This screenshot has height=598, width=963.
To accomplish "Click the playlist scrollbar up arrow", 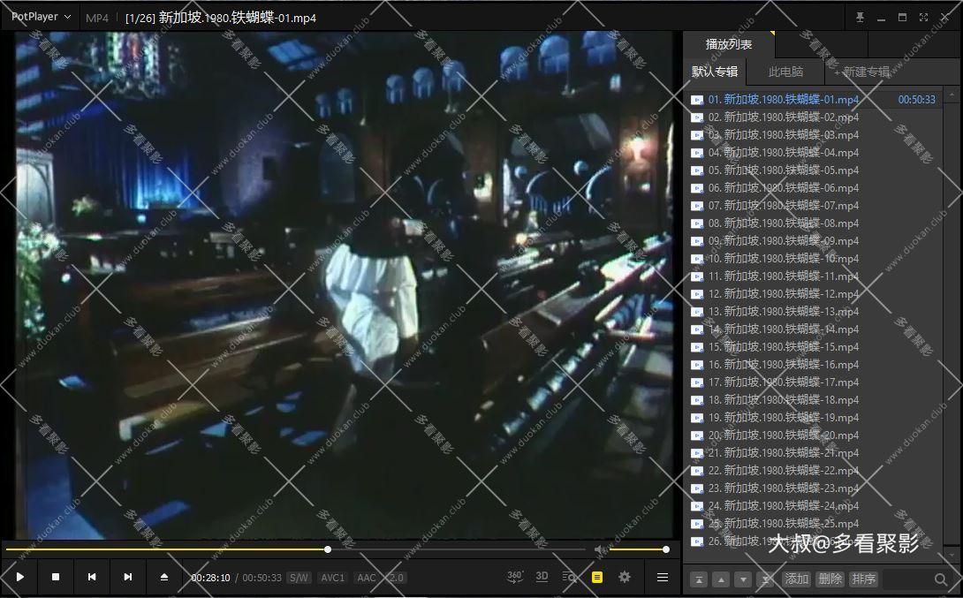I will (x=952, y=95).
